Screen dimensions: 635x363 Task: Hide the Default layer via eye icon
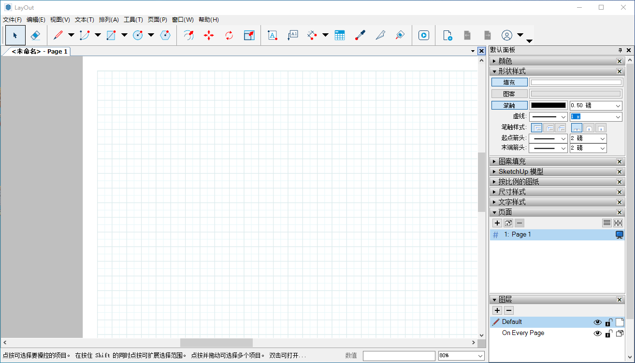[598, 322]
